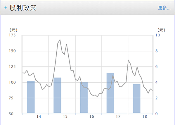Select the 2018 dividend bar
Image resolution: width=175 pixels, height=125 pixels.
pyautogui.click(x=137, y=98)
